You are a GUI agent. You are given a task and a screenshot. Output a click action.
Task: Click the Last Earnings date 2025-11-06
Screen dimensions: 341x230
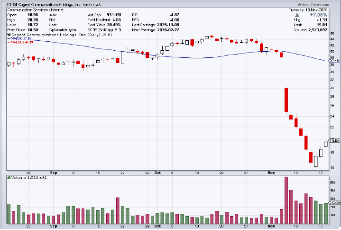pyautogui.click(x=168, y=25)
